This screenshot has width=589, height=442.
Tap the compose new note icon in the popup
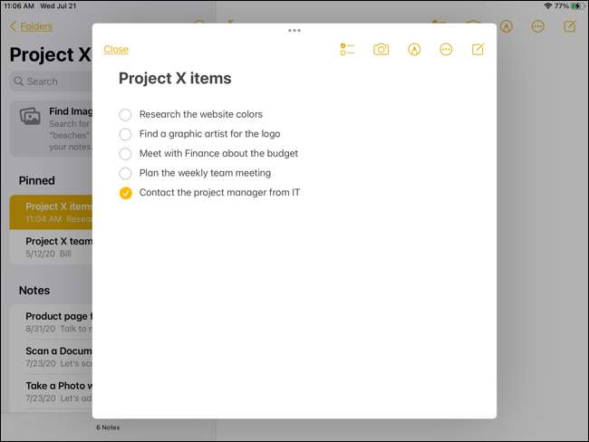(x=478, y=49)
